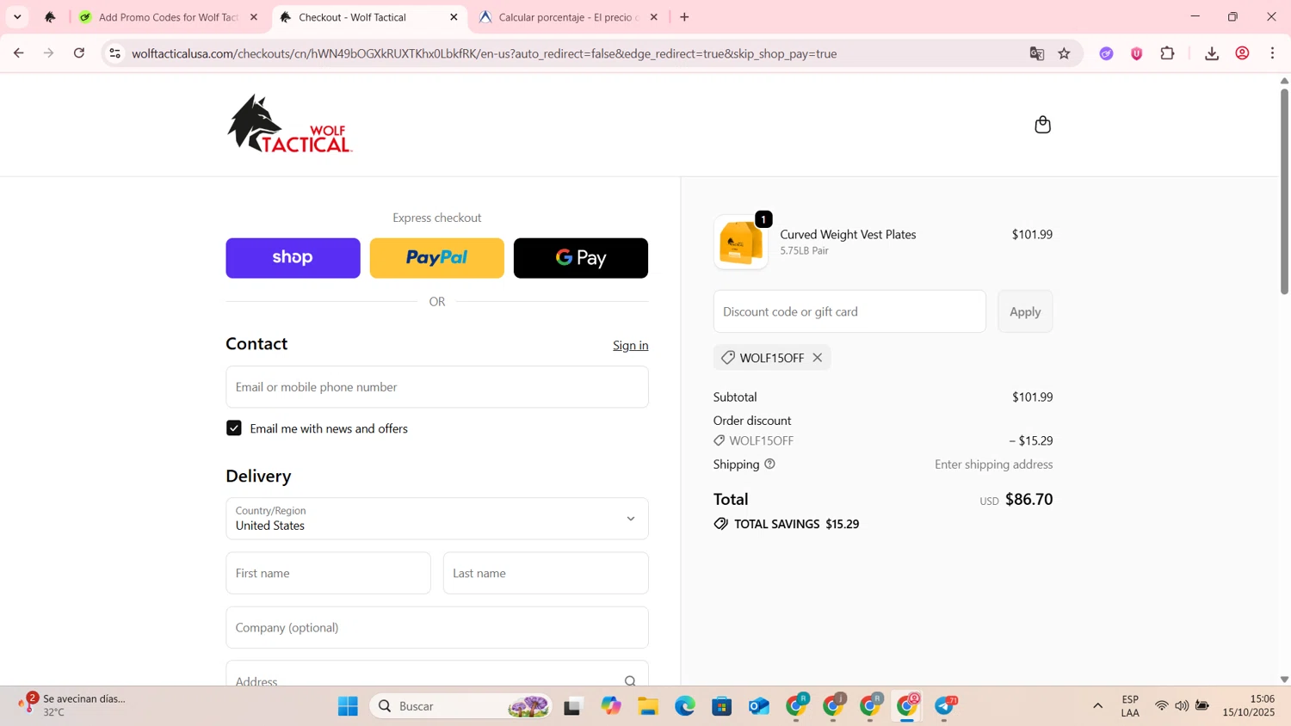Toggle Email me with news and offers
Viewport: 1291px width, 726px height.
(x=234, y=428)
